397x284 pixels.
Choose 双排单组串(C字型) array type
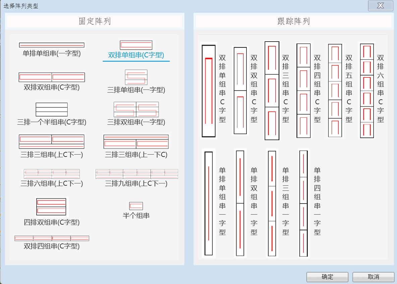click(x=136, y=45)
